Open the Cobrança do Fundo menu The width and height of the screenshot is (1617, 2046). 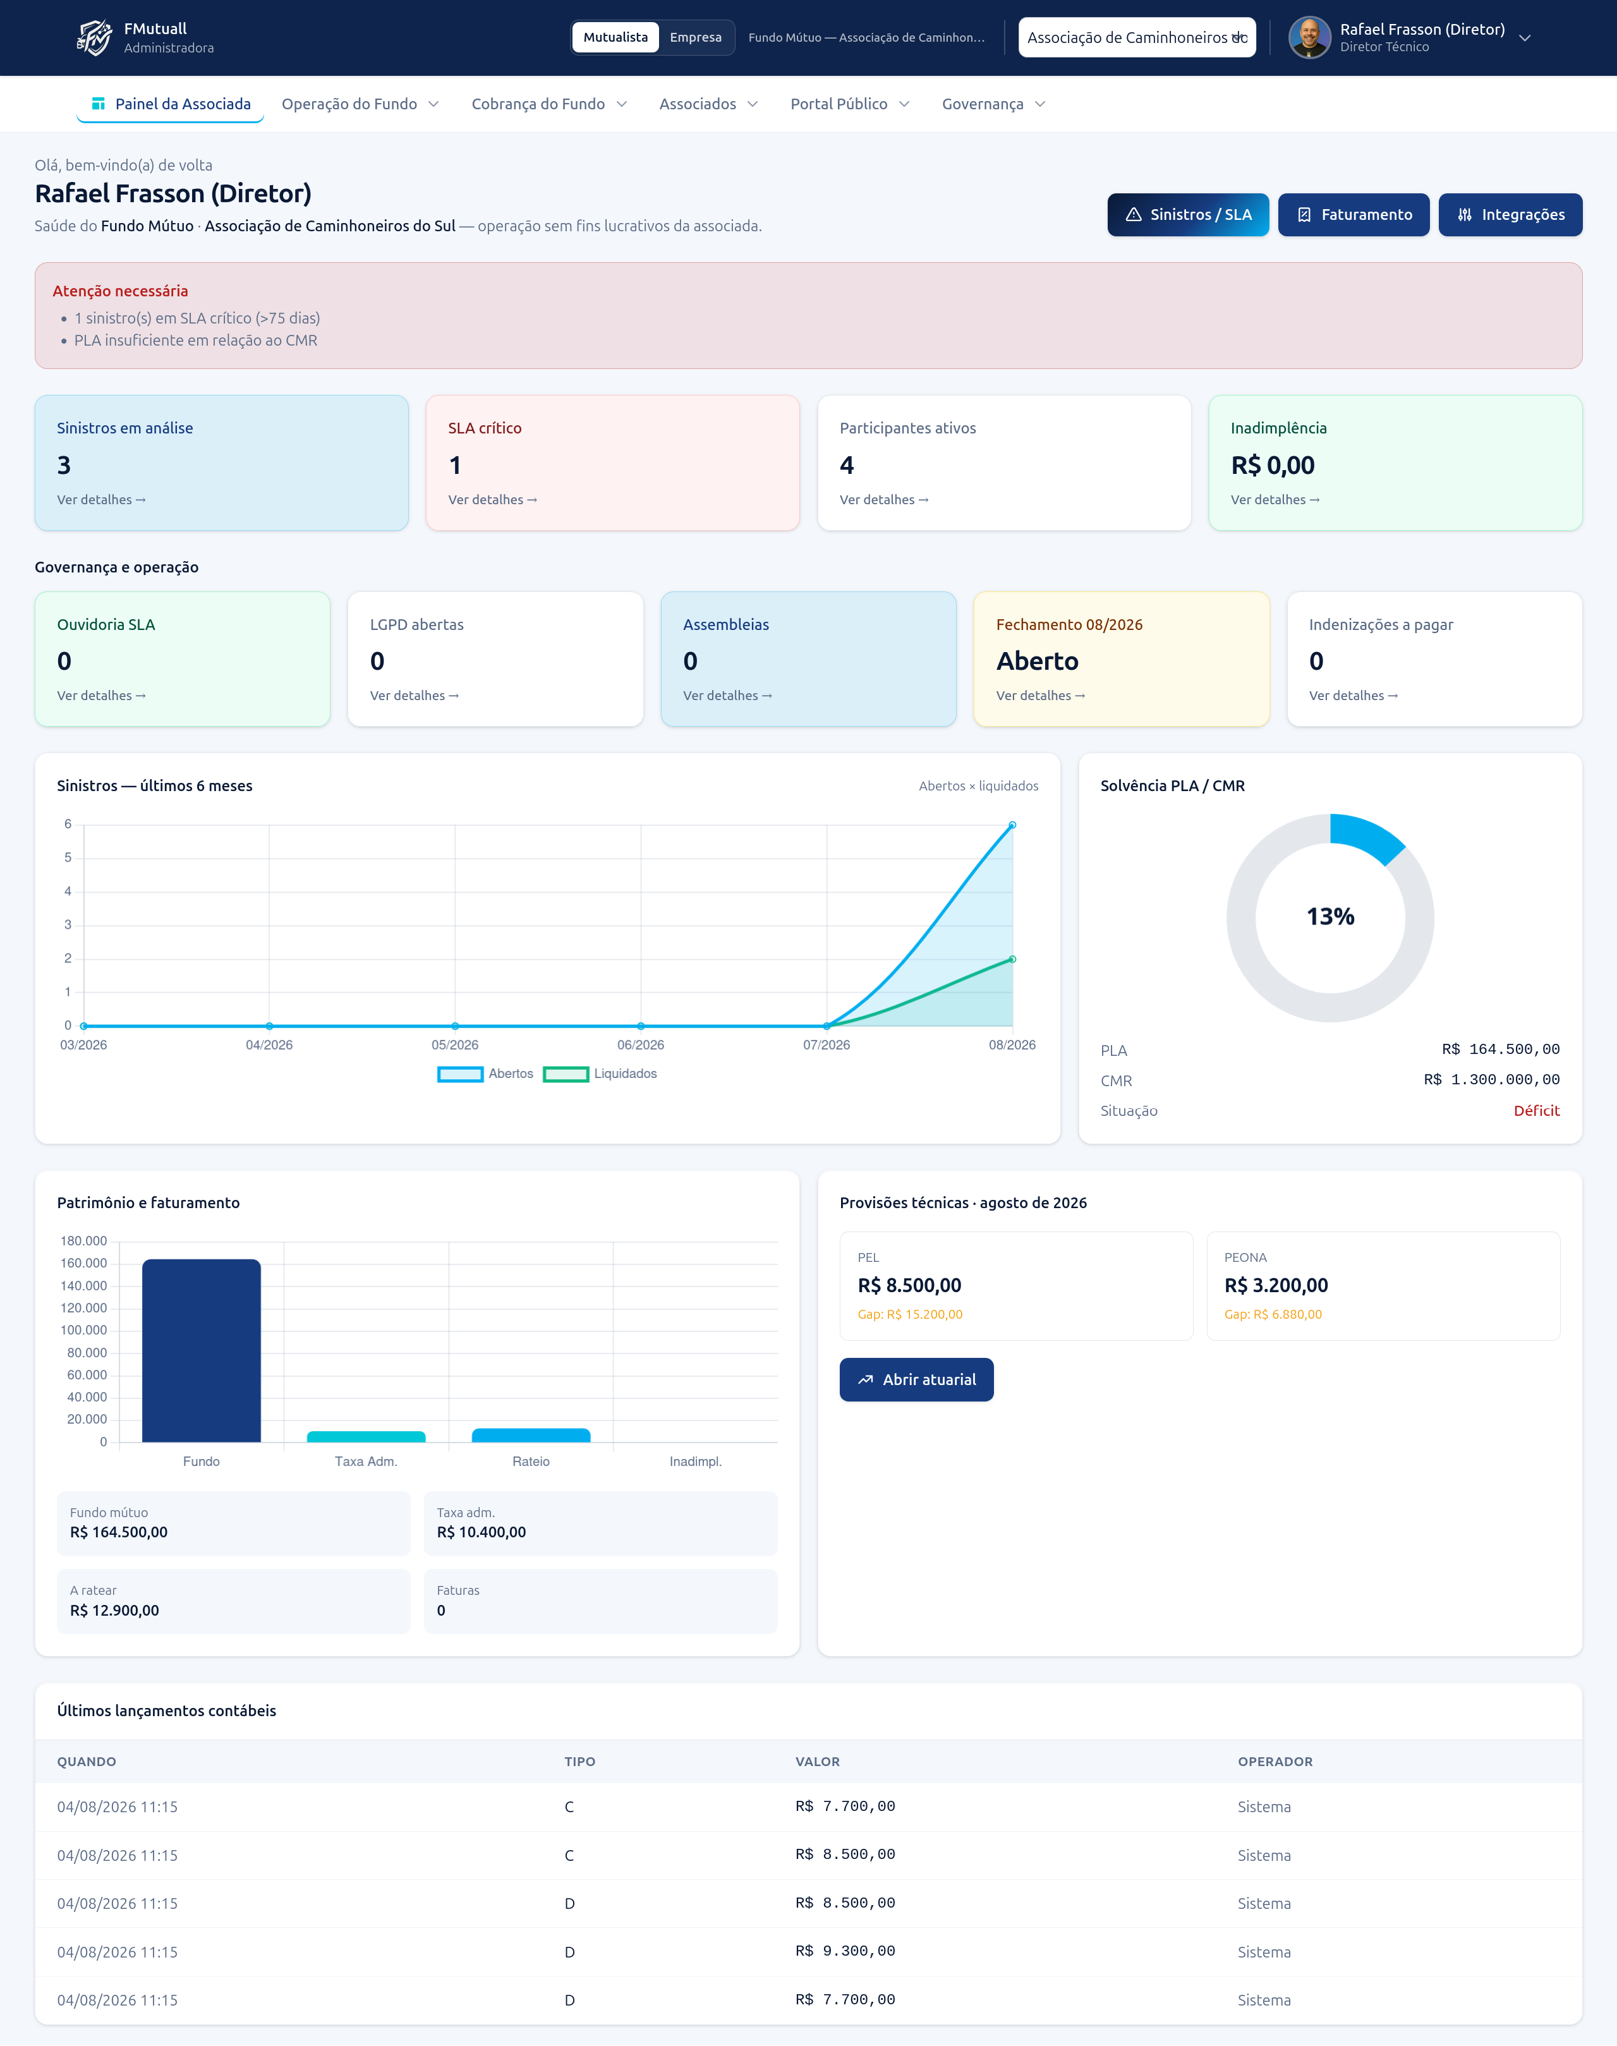point(549,104)
